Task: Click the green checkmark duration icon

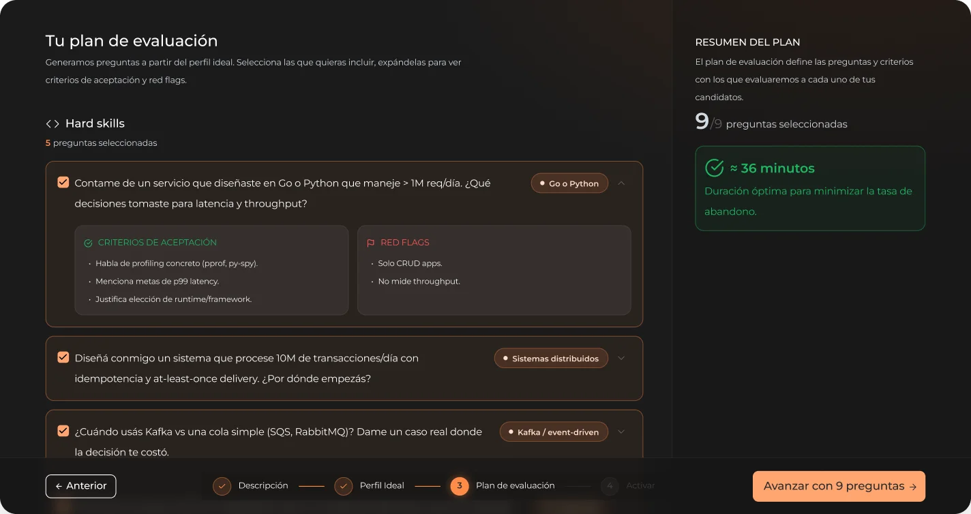Action: coord(714,168)
